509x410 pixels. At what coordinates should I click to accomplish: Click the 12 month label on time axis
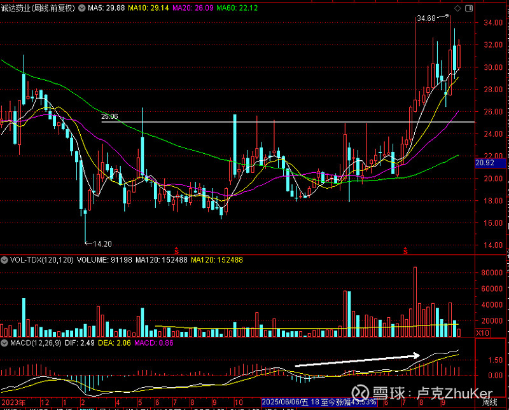45,402
